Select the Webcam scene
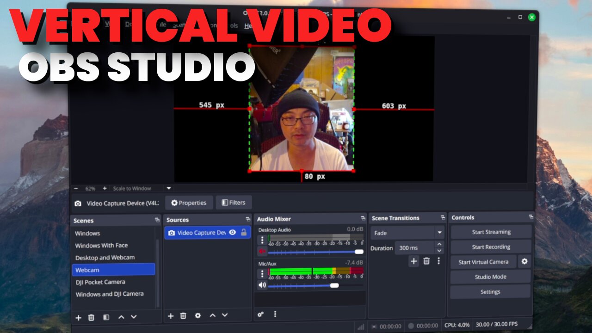The width and height of the screenshot is (592, 333). [x=113, y=270]
